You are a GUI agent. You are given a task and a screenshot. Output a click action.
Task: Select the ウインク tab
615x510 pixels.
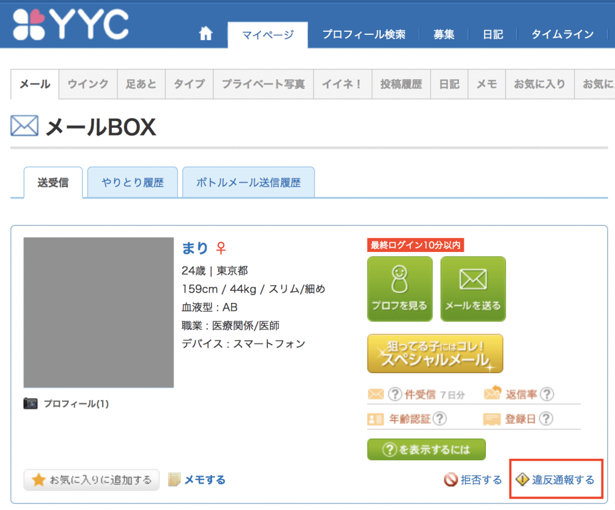pos(88,84)
